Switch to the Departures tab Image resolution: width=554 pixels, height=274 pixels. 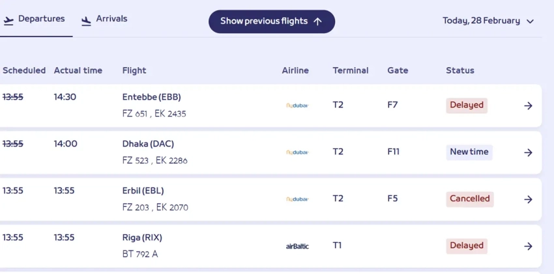(35, 20)
